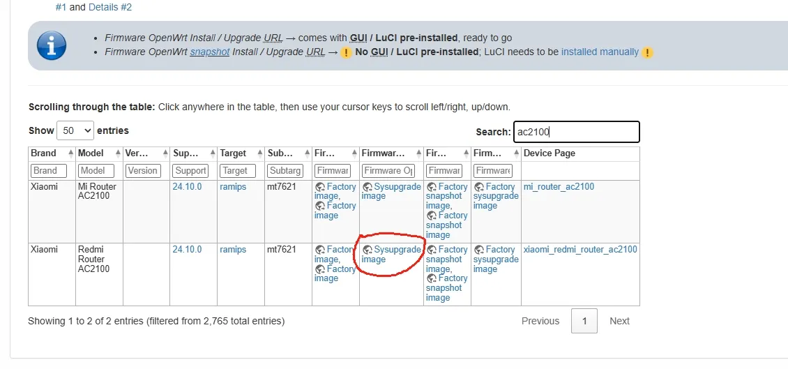788x369 pixels.
Task: Open ramips link in Mi Router AC2100 row
Action: click(x=233, y=186)
